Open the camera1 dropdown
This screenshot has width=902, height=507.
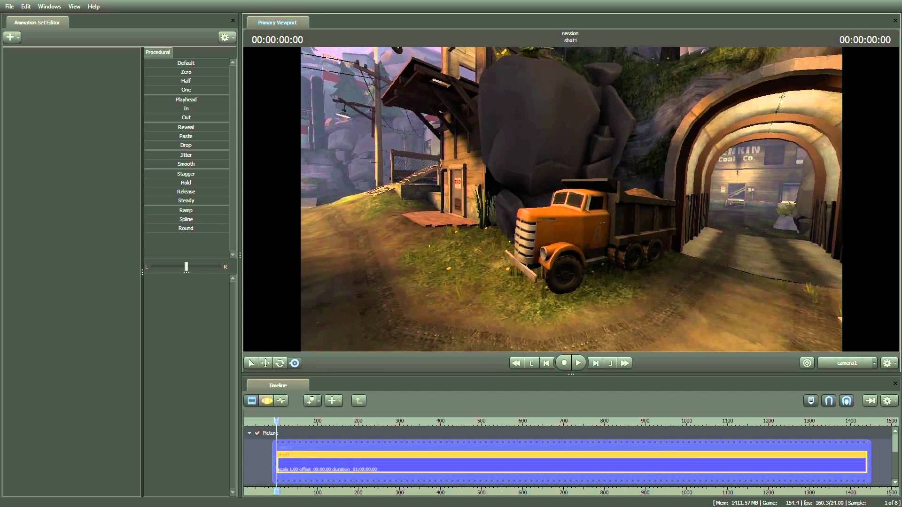pyautogui.click(x=848, y=363)
